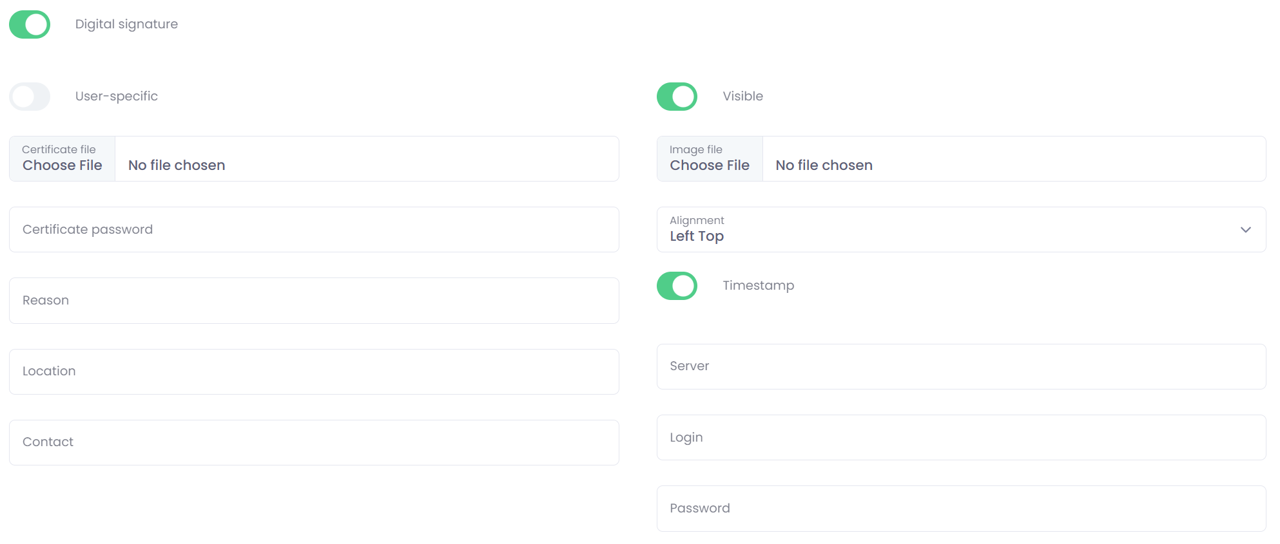Open the Alignment dropdown chevron
The width and height of the screenshot is (1280, 544).
click(x=1245, y=230)
